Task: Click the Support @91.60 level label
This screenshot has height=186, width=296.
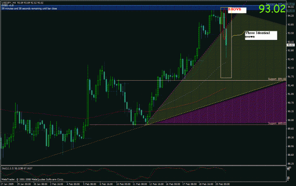Action: click(x=277, y=79)
